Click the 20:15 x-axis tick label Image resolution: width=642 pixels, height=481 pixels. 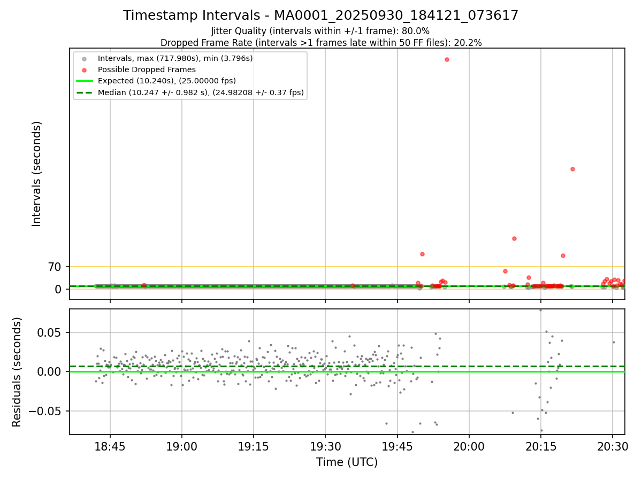point(541,446)
